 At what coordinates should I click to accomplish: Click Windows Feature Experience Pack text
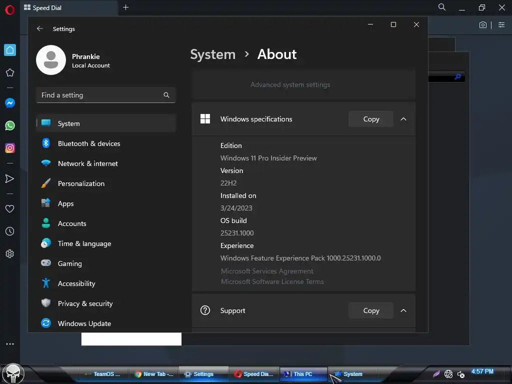(300, 258)
